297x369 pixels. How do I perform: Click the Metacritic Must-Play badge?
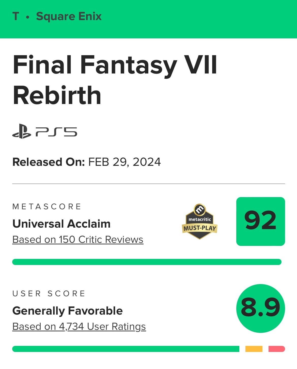tap(200, 222)
